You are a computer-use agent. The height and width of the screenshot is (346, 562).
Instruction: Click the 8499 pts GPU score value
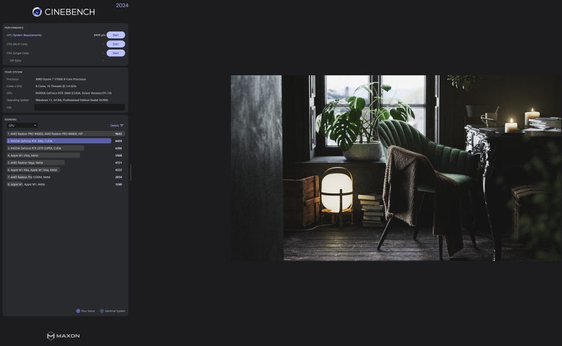100,35
